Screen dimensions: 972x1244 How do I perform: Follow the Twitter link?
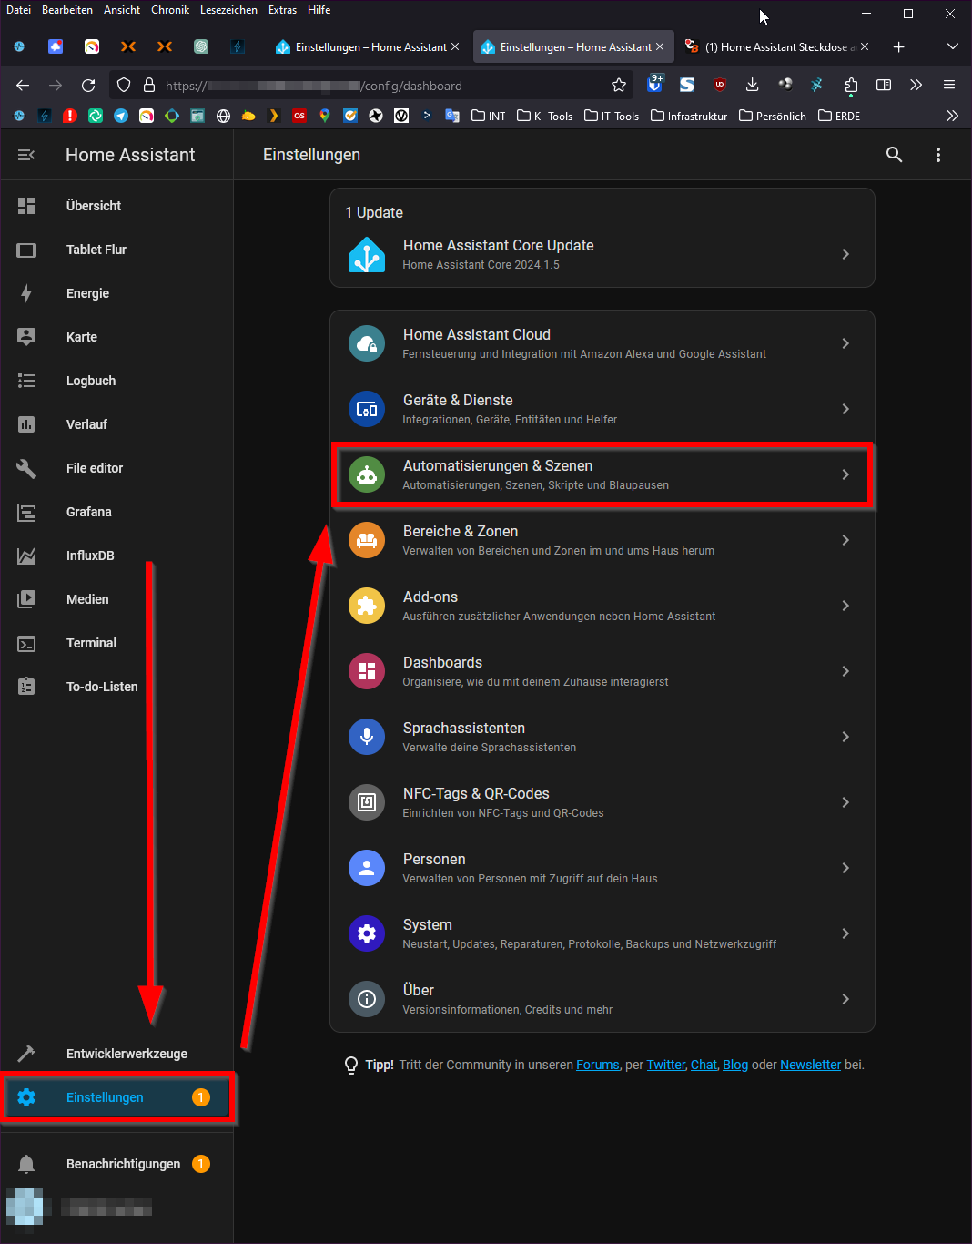[x=666, y=1065]
